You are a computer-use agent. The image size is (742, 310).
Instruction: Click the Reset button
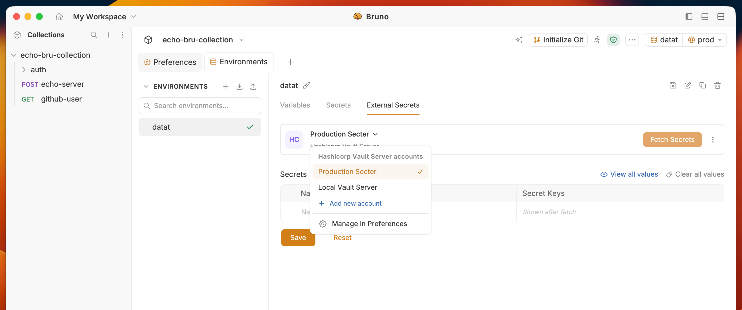342,238
